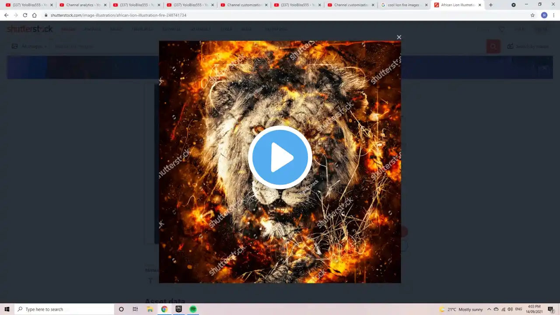
Task: Open a new Chrome tab
Action: point(491,5)
